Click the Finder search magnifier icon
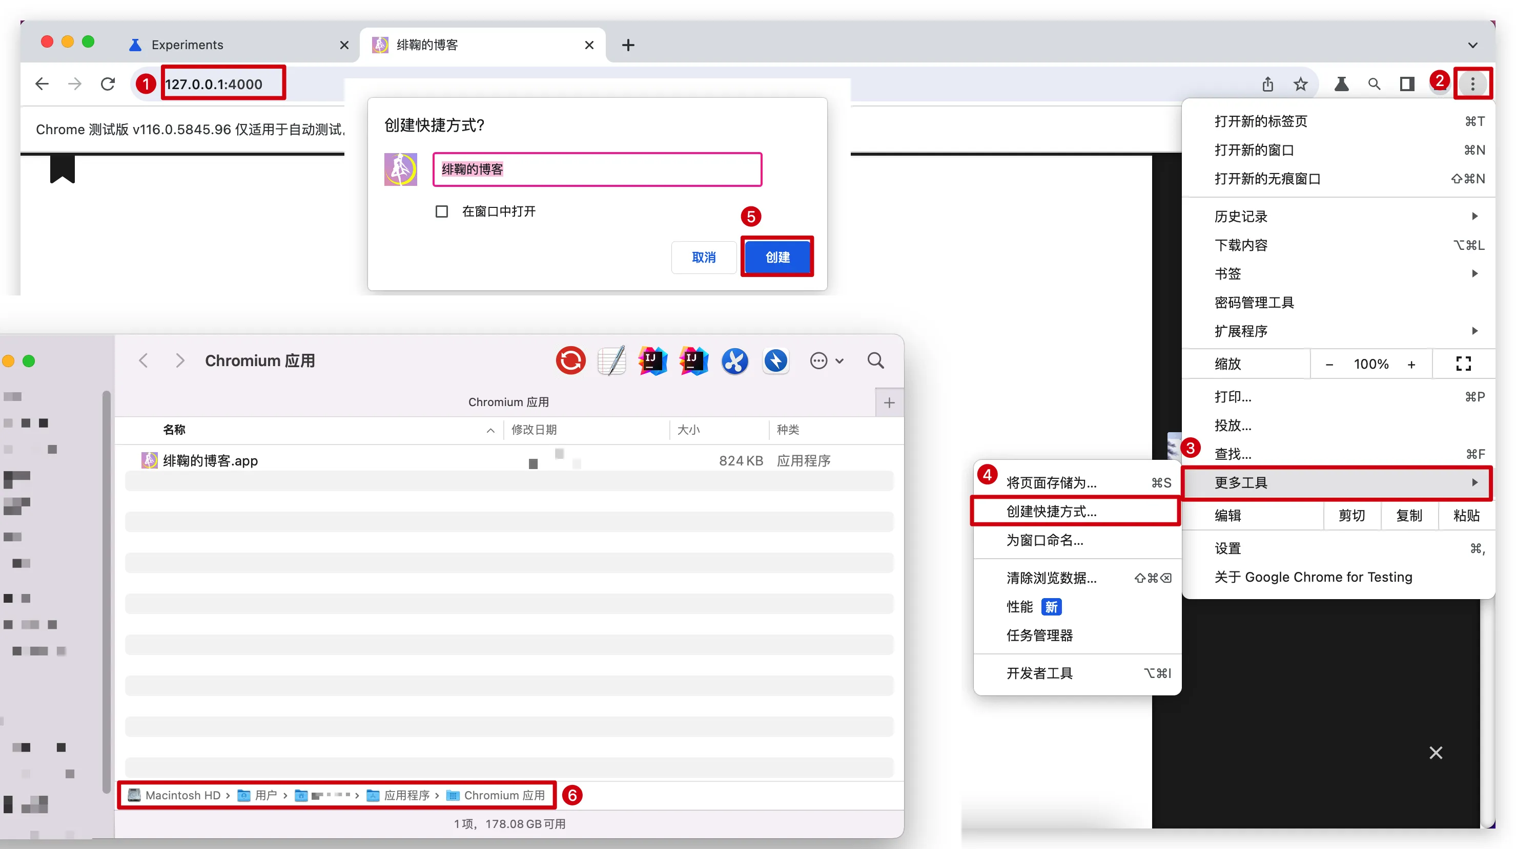Screen dimensions: 1516x849 875,360
